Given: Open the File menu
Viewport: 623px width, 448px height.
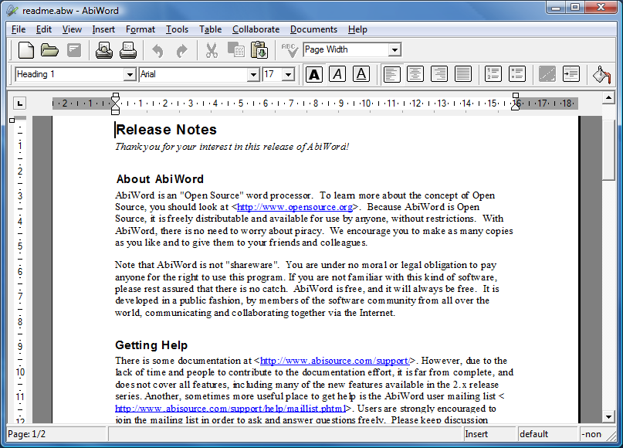Looking at the screenshot, I should (19, 29).
